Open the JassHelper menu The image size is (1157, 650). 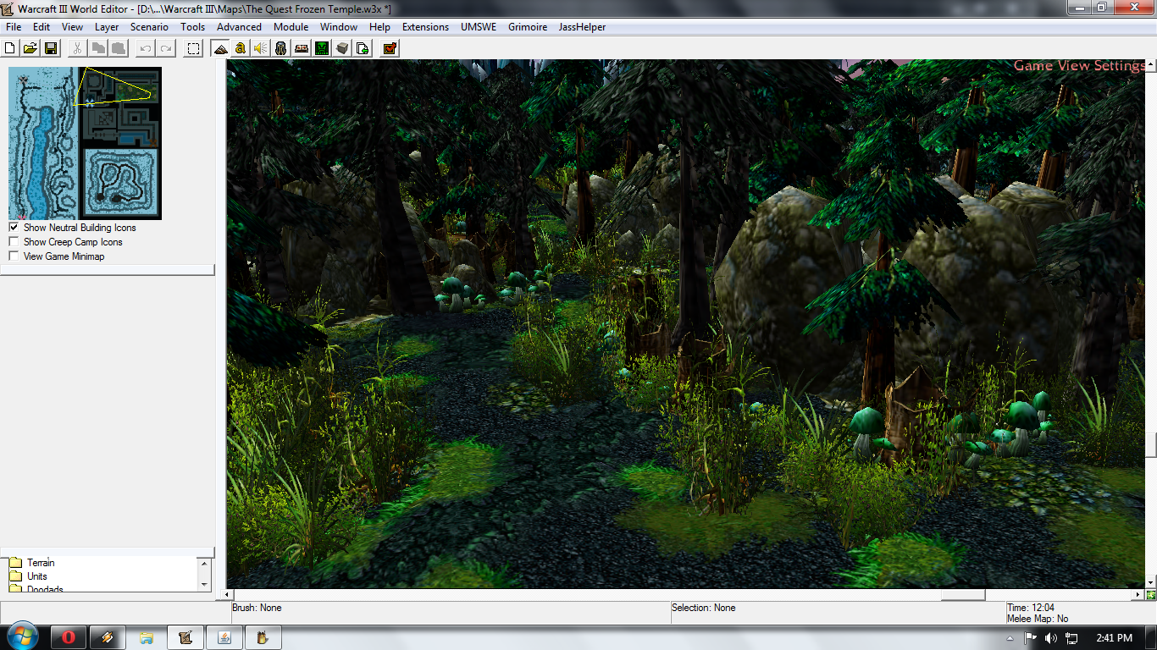coord(582,27)
